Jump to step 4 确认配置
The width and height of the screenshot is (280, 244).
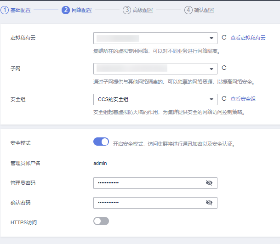[199, 10]
